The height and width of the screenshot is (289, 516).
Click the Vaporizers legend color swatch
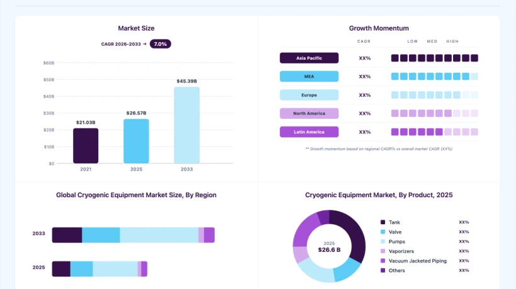(x=383, y=251)
